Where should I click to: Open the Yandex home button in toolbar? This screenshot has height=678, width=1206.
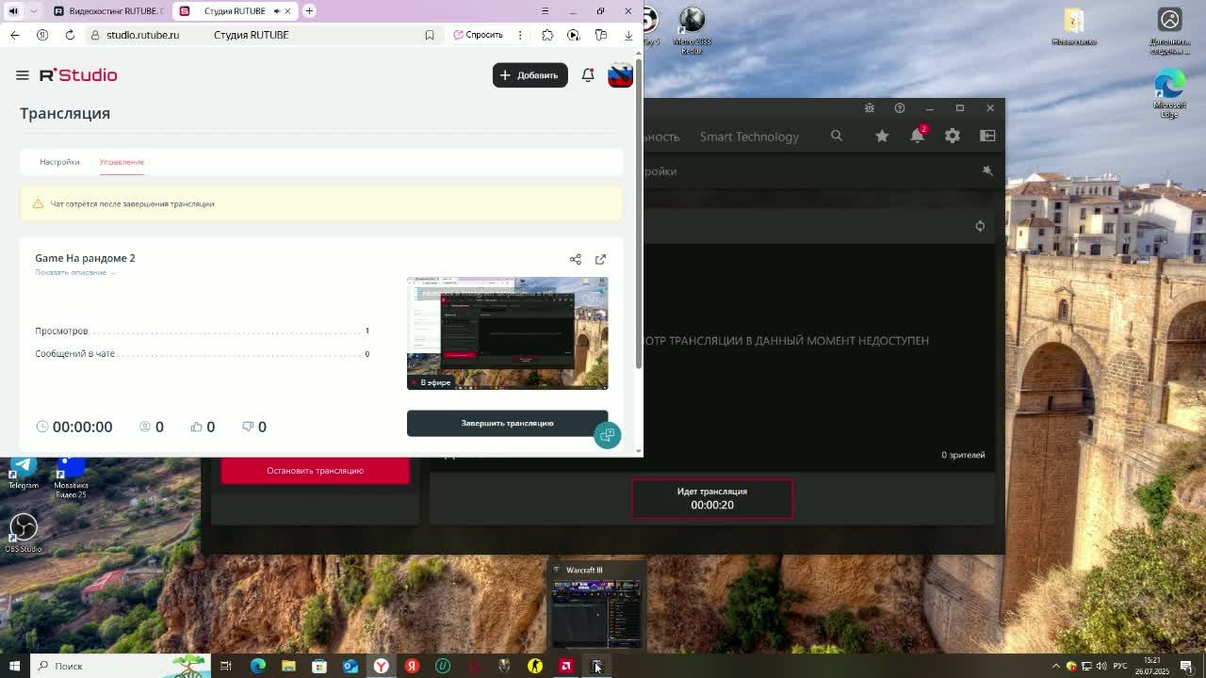click(x=42, y=35)
